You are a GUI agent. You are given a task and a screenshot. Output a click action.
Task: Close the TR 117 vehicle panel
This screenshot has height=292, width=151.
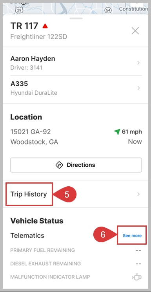pos(135,31)
